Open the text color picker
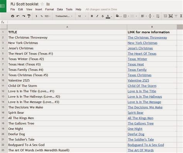 click(108, 16)
